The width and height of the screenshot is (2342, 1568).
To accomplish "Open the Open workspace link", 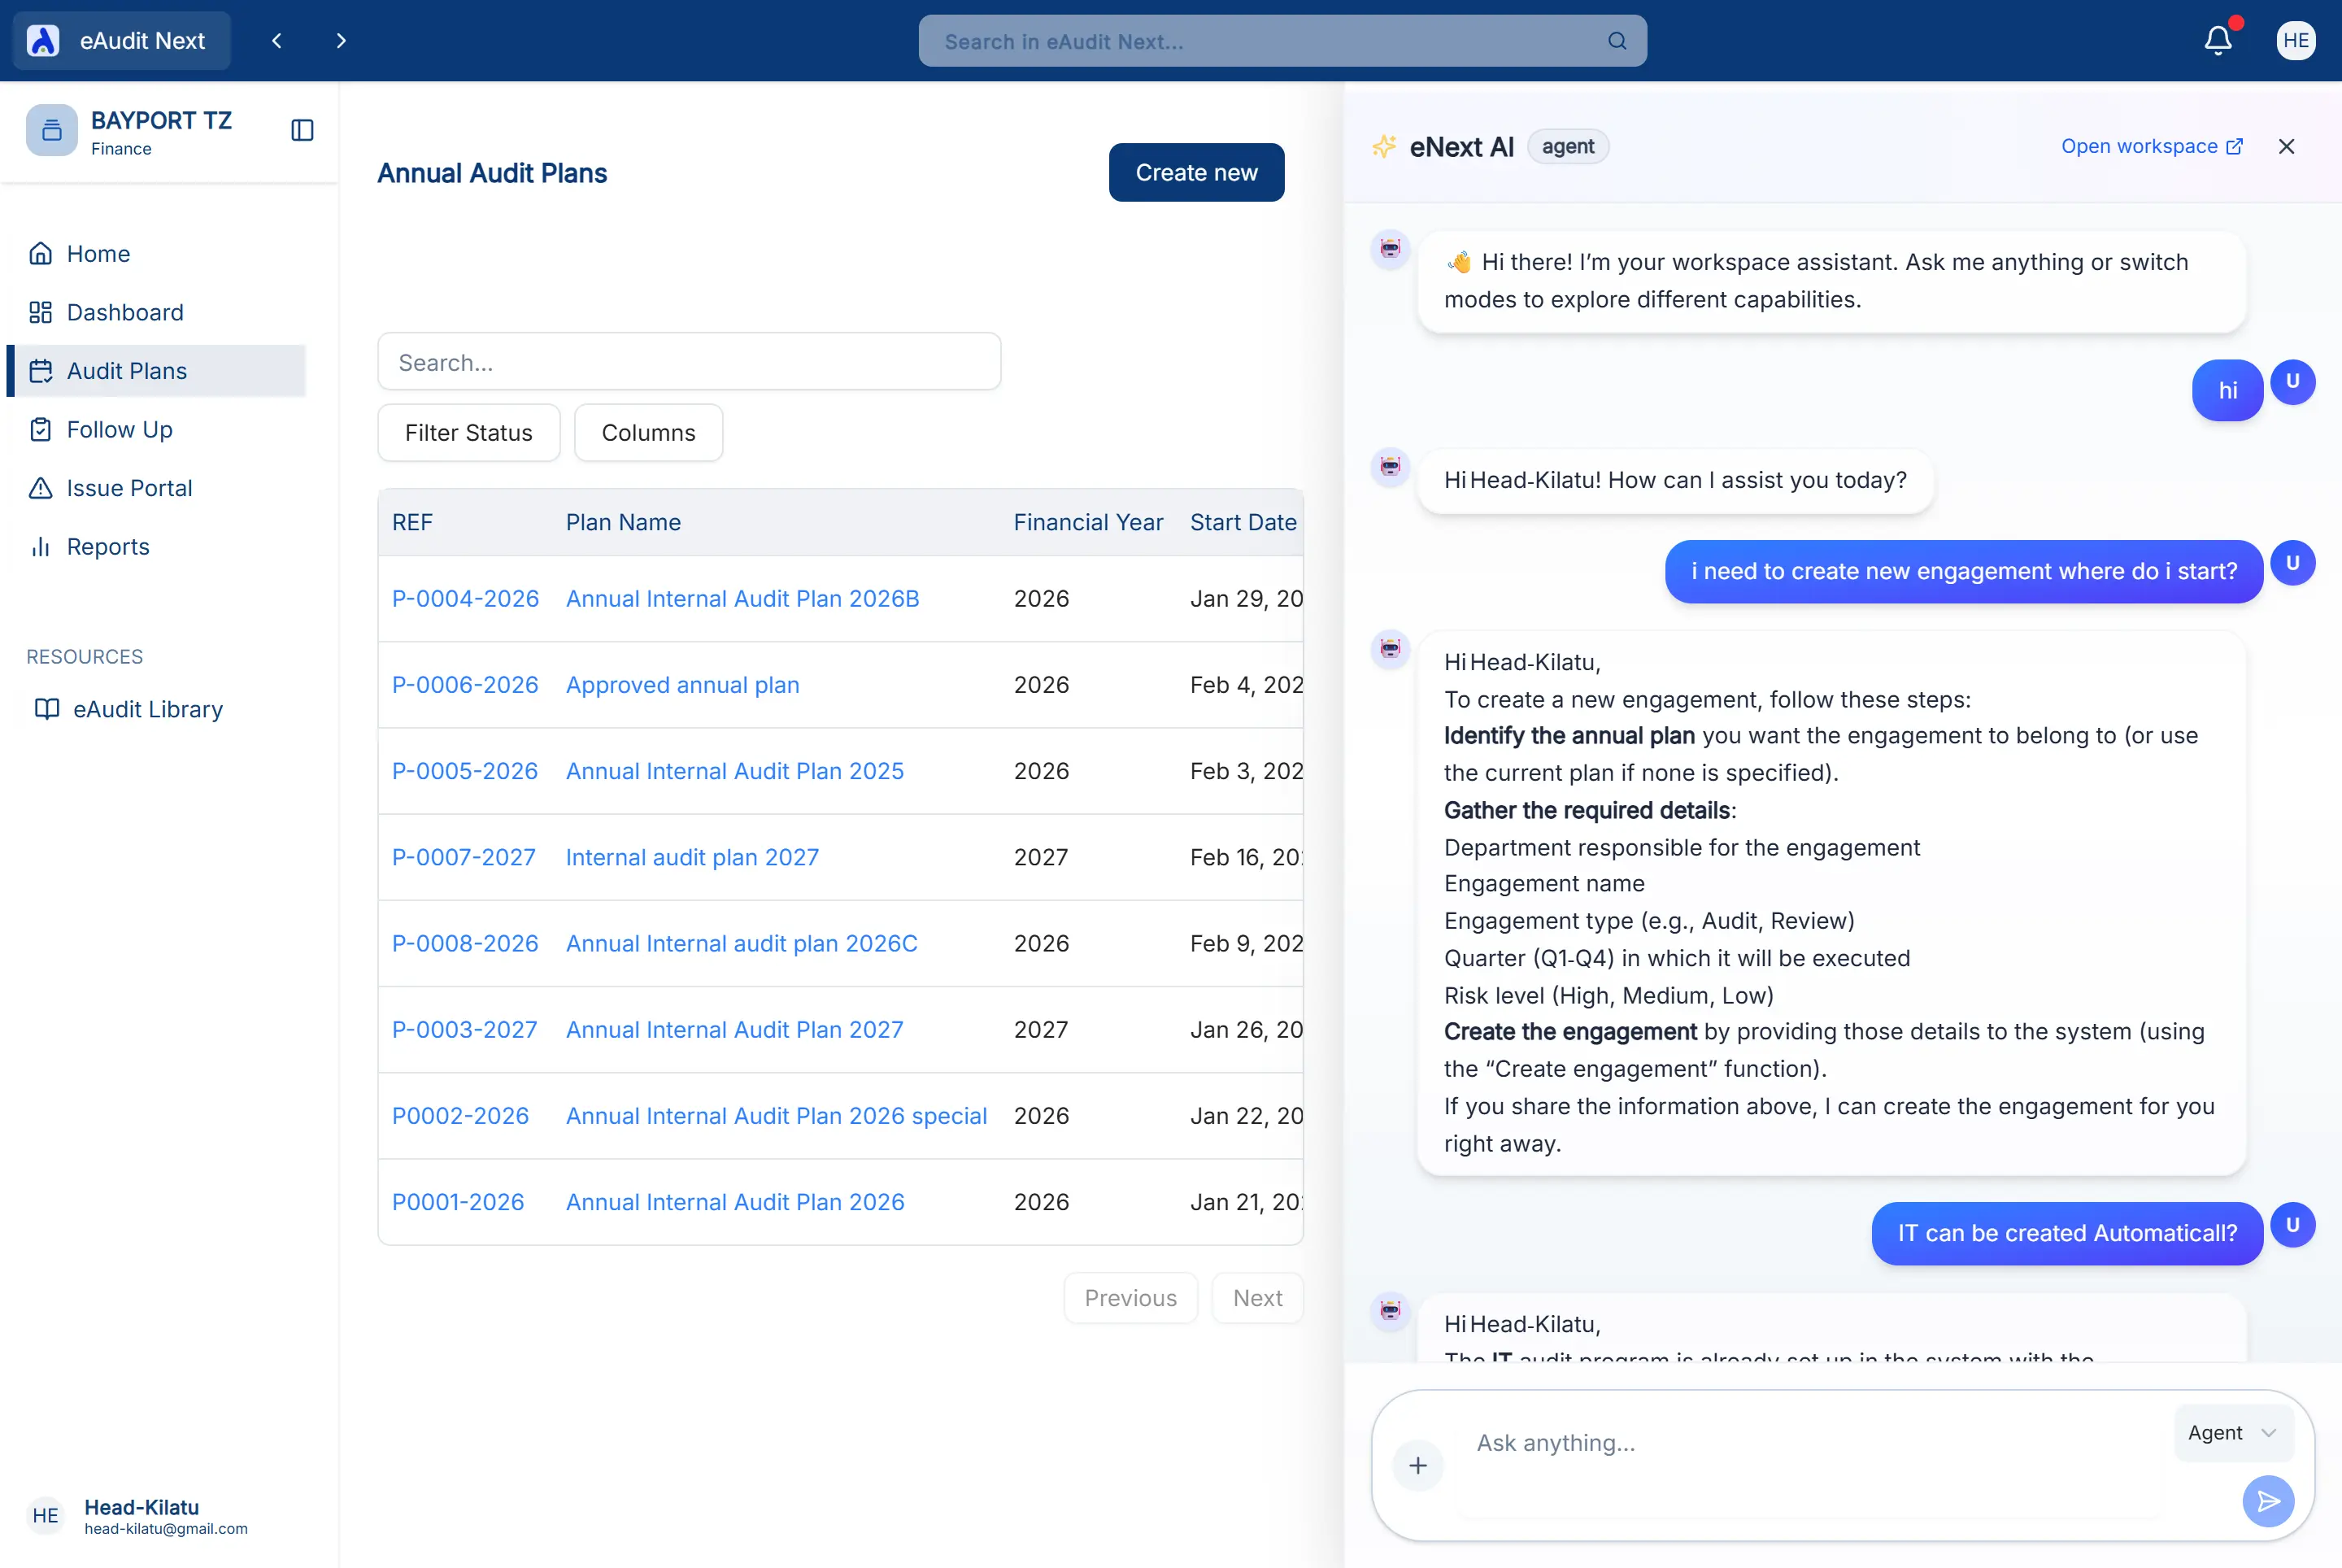I will tap(2151, 146).
